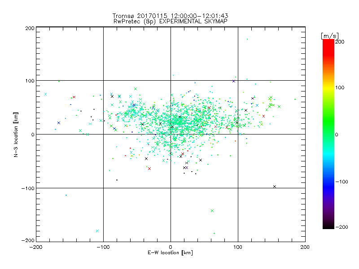Click the red X marker near (-144, 69) upper left
This screenshot has height=269, width=359.
(74, 97)
